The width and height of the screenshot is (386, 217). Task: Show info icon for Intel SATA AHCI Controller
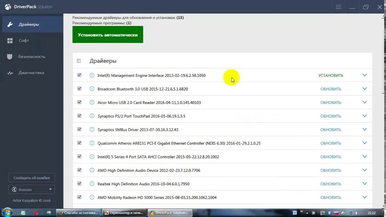(92, 157)
